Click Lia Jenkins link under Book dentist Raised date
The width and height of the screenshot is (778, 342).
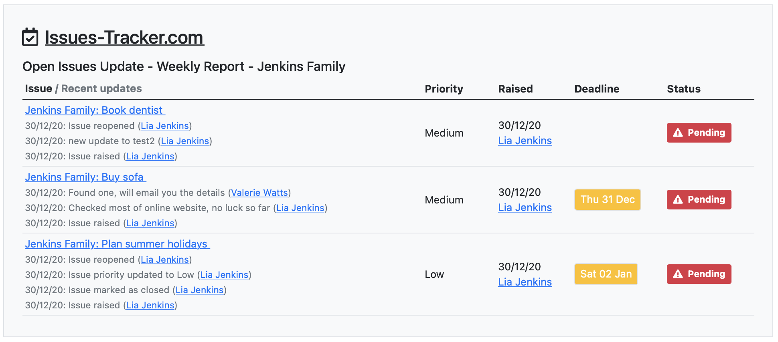(525, 141)
